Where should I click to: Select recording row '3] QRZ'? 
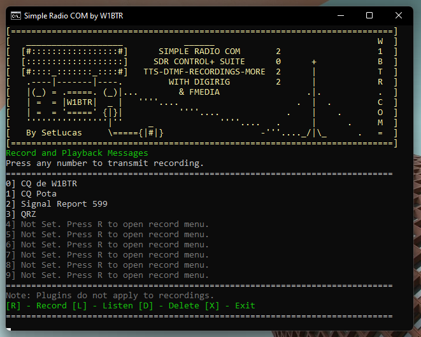(x=21, y=214)
